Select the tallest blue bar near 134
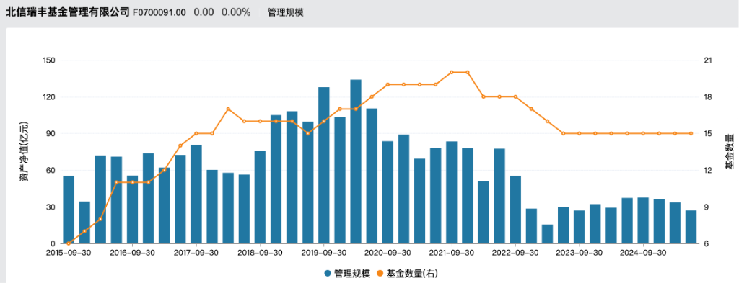The height and width of the screenshot is (283, 739). [x=356, y=162]
